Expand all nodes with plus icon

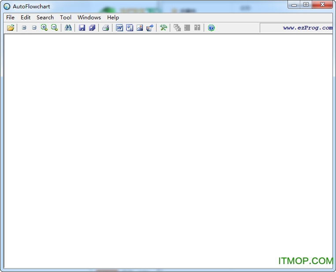[x=24, y=28]
